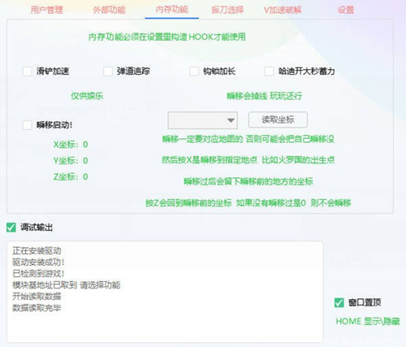Tick the 弹道追踪 checkbox
Image resolution: width=406 pixels, height=347 pixels.
[108, 72]
